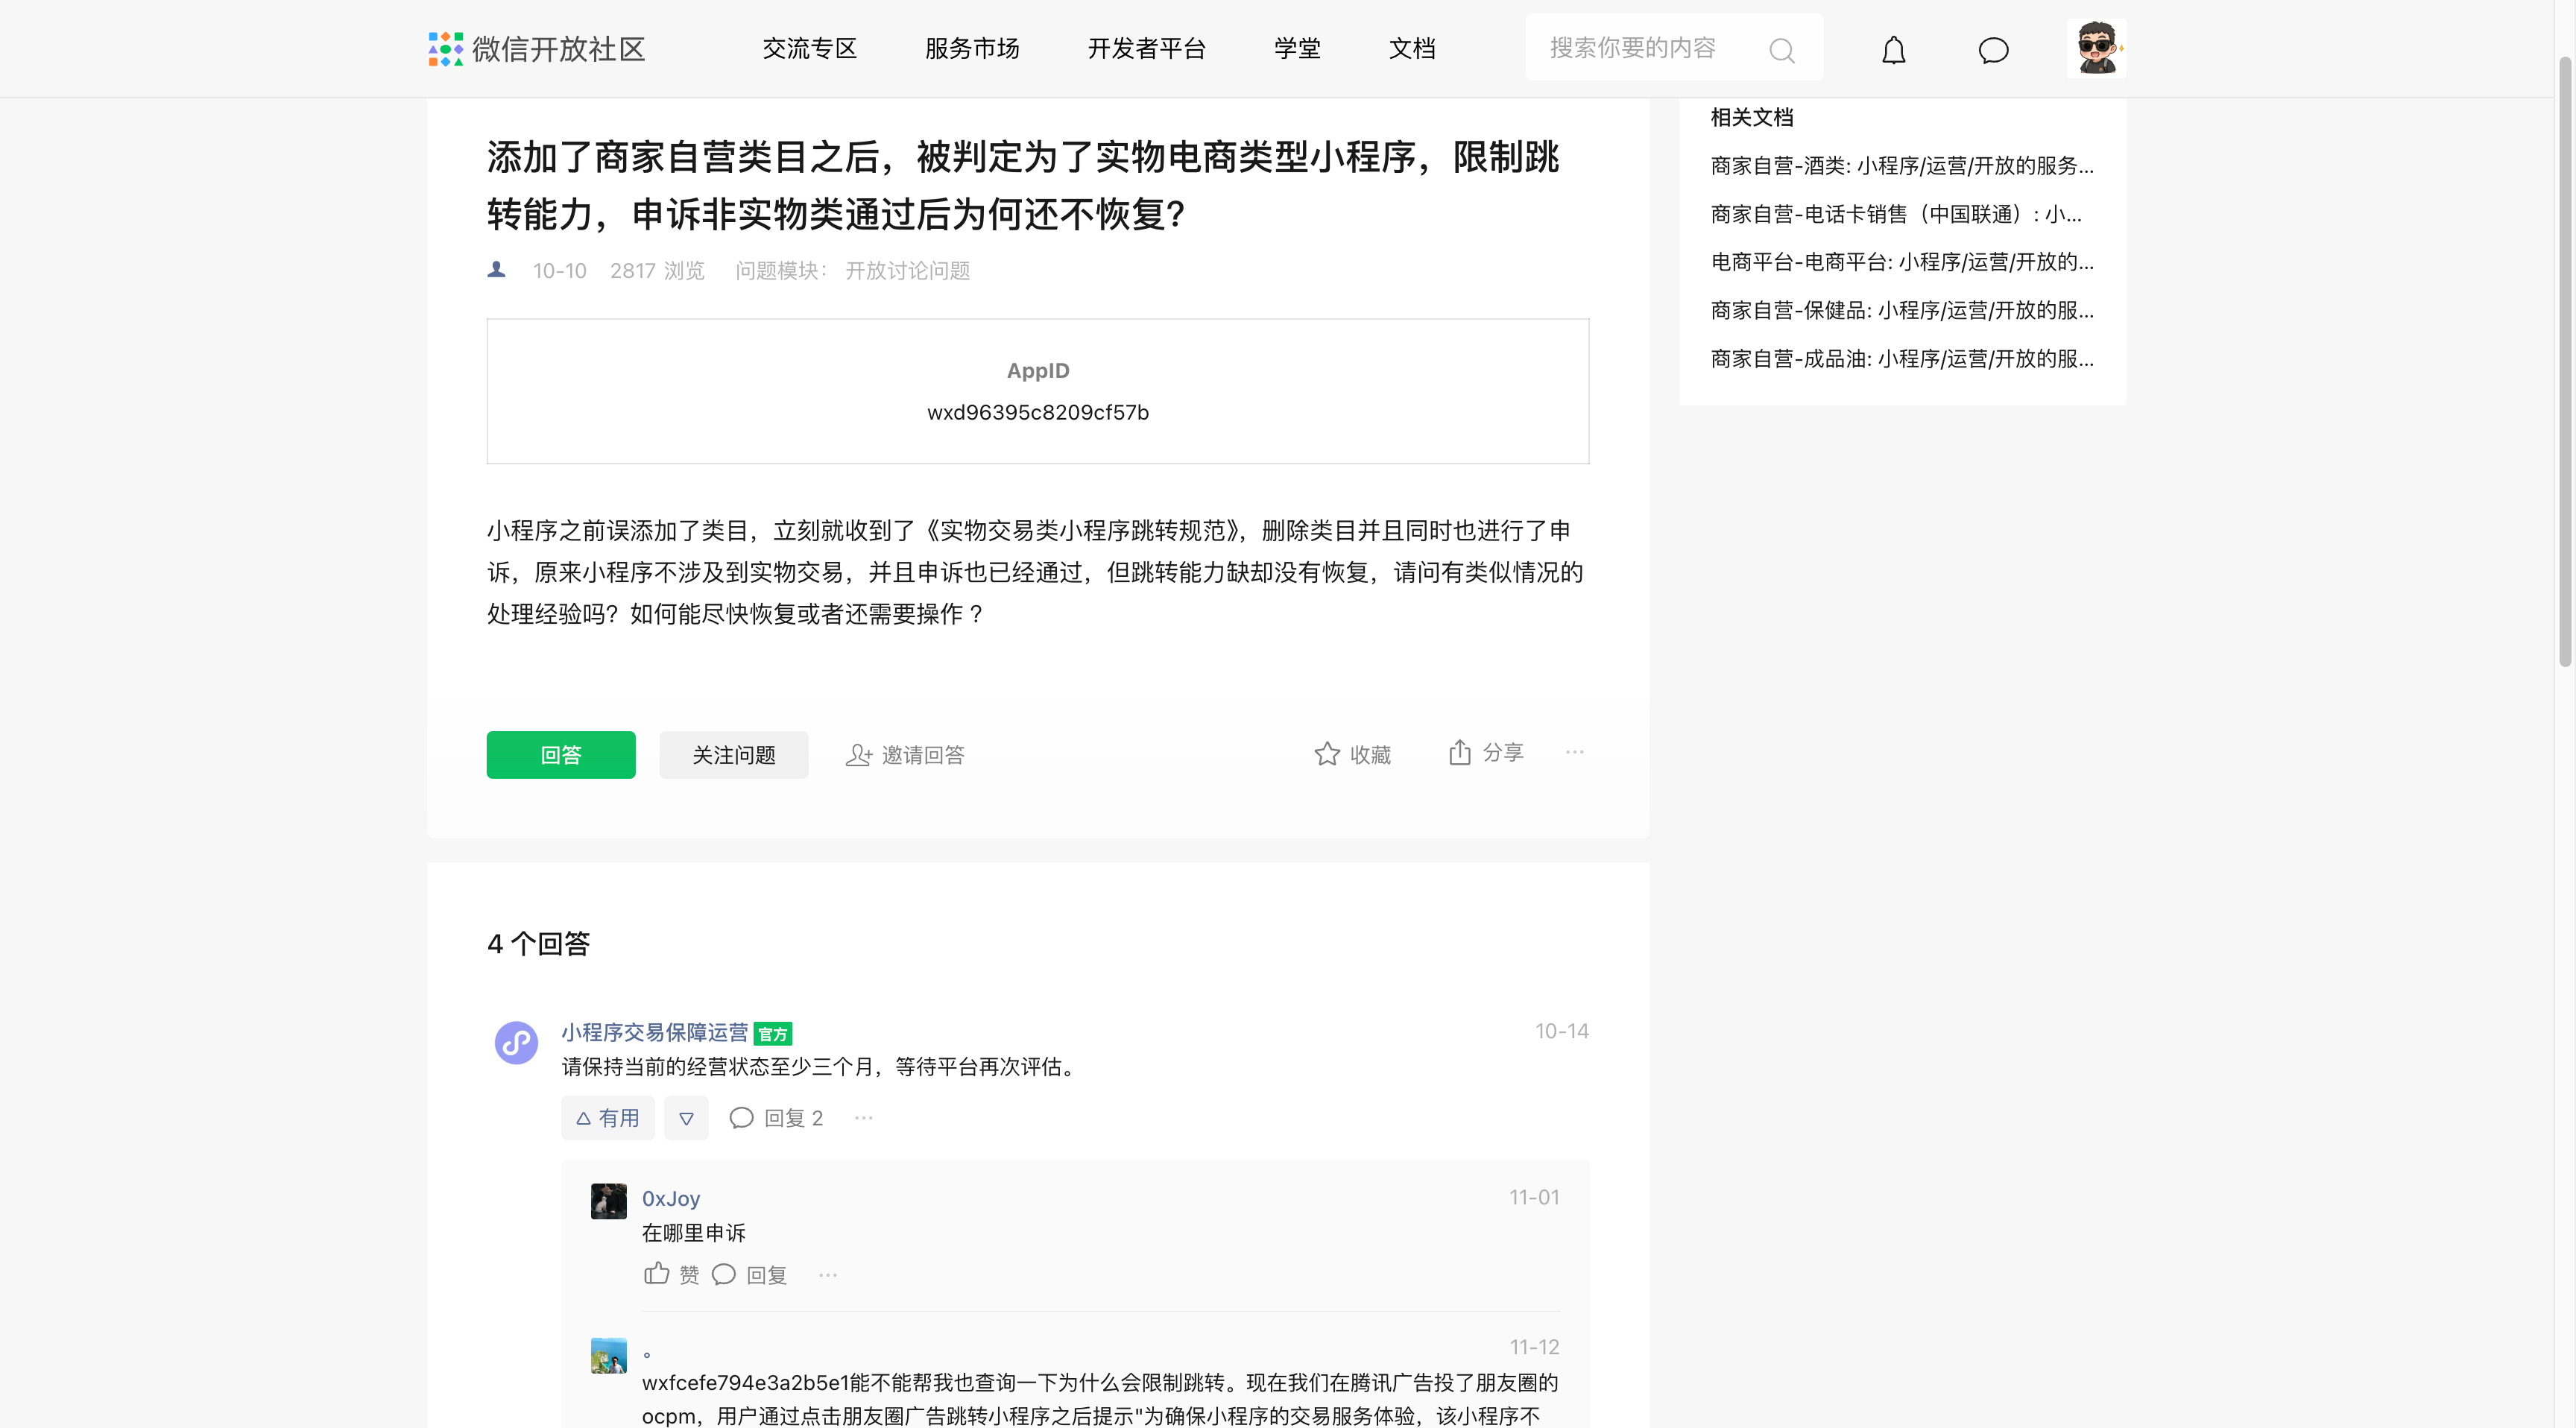This screenshot has width=2576, height=1428.
Task: Click the thumbs-up icon on 0xJoy's comment
Action: click(x=656, y=1273)
